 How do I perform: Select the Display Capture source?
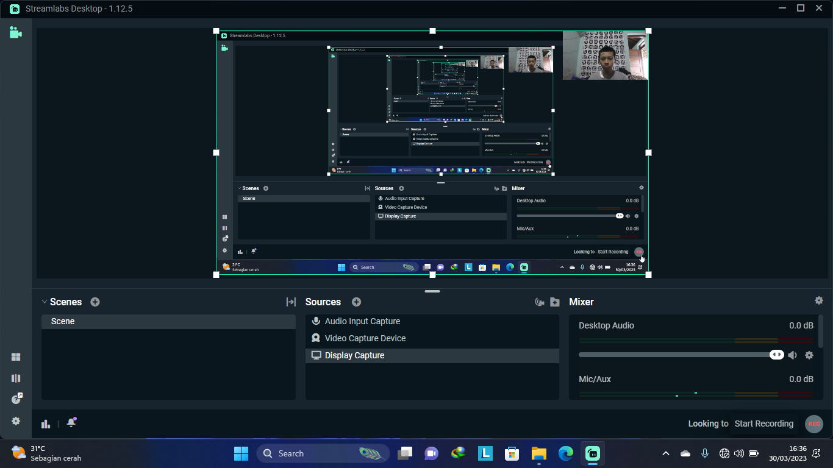click(432, 355)
